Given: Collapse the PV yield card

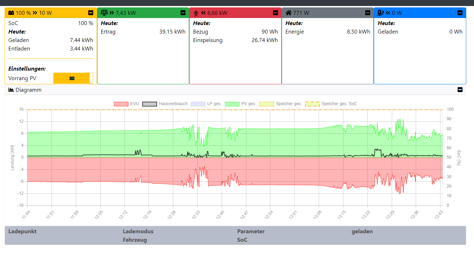Looking at the screenshot, I should 183,13.
